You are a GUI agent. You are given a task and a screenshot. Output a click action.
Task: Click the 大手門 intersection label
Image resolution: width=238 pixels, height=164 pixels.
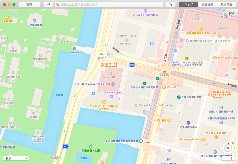pos(101,58)
